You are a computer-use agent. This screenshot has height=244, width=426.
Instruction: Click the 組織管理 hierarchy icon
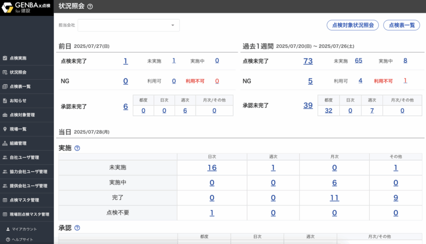click(x=5, y=143)
